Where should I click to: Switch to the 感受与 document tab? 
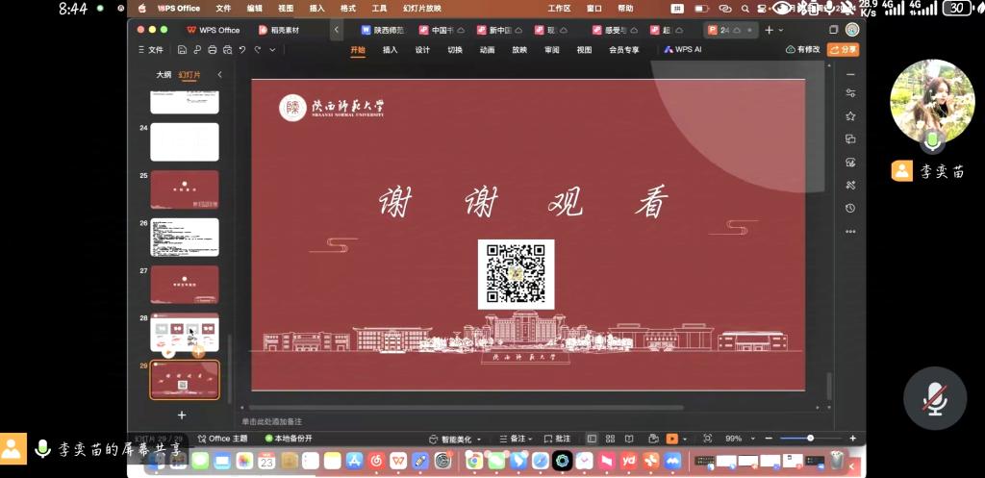(615, 30)
